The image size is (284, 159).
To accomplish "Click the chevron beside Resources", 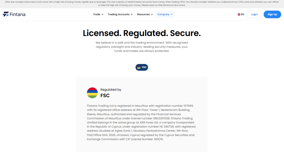I will 152,14.
